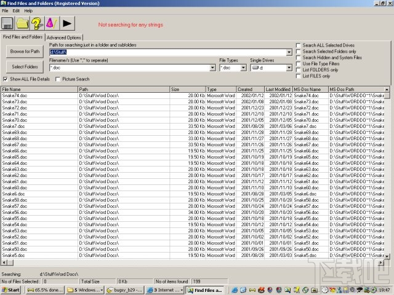Switch to Find Files and Folders tab
The width and height of the screenshot is (394, 295).
23,37
